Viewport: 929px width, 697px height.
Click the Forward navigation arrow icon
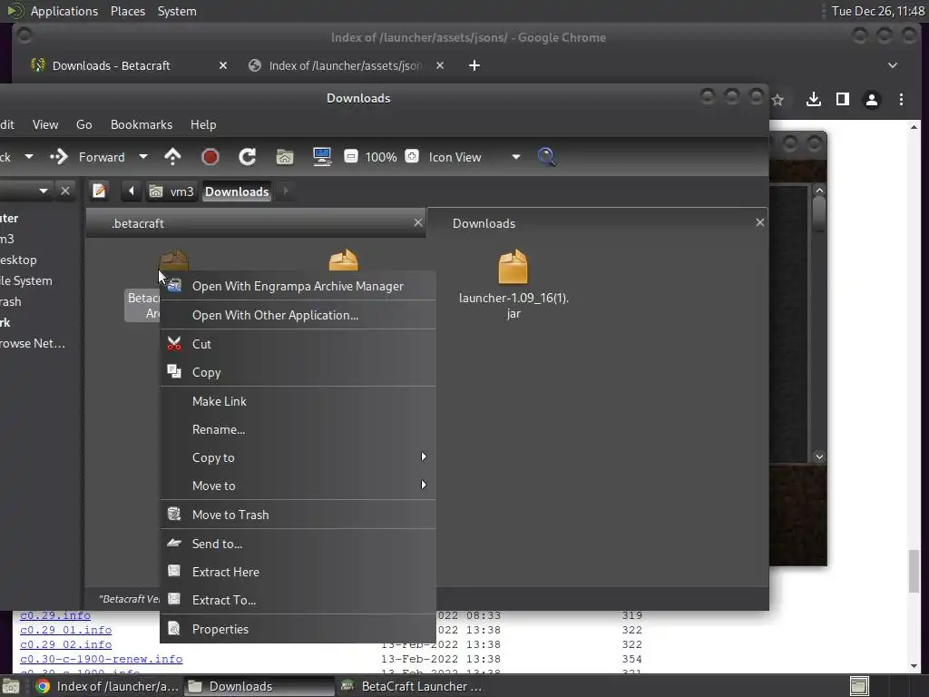point(59,157)
